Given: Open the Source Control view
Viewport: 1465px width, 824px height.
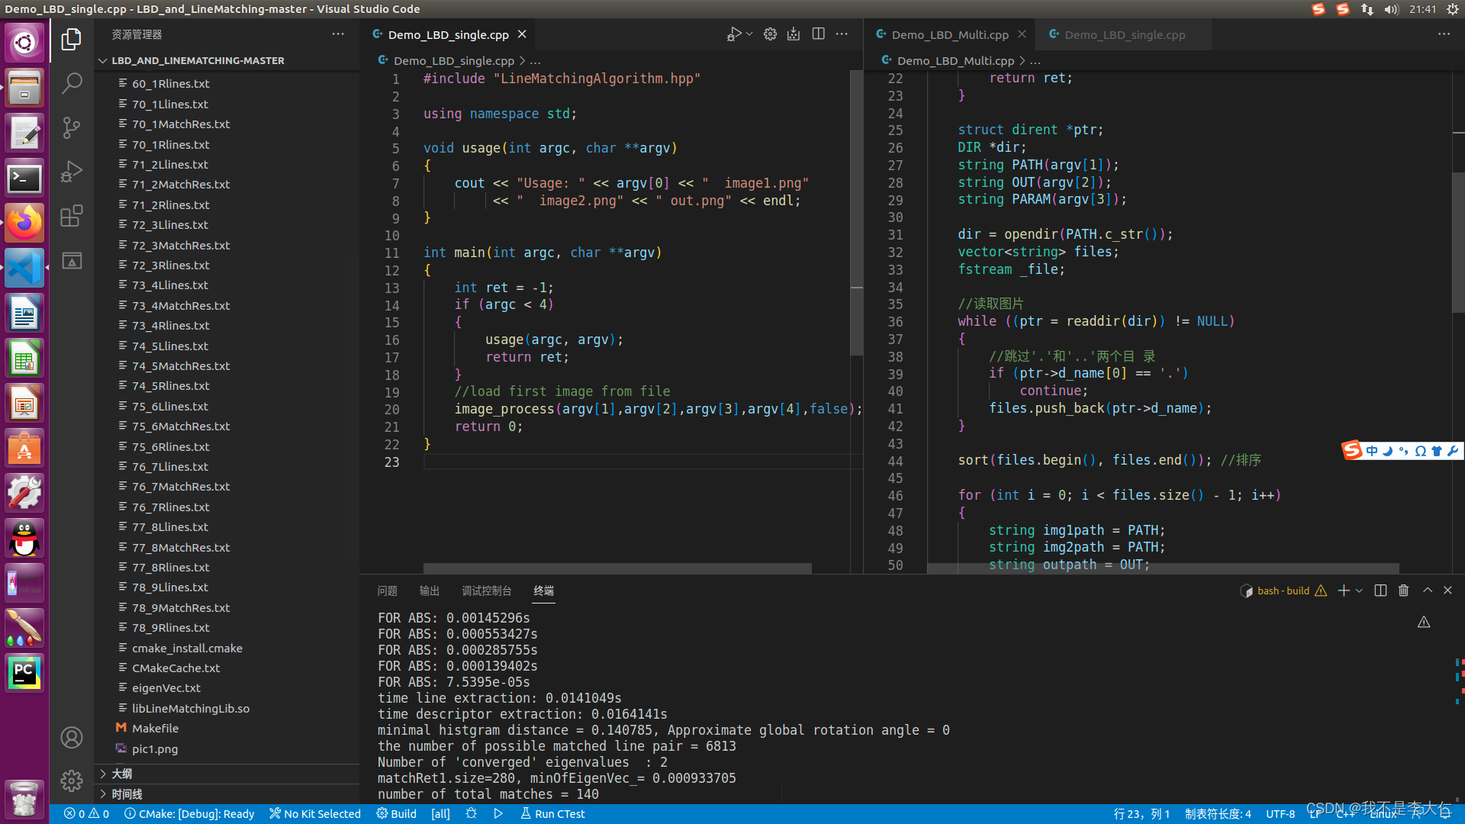Looking at the screenshot, I should click(71, 127).
